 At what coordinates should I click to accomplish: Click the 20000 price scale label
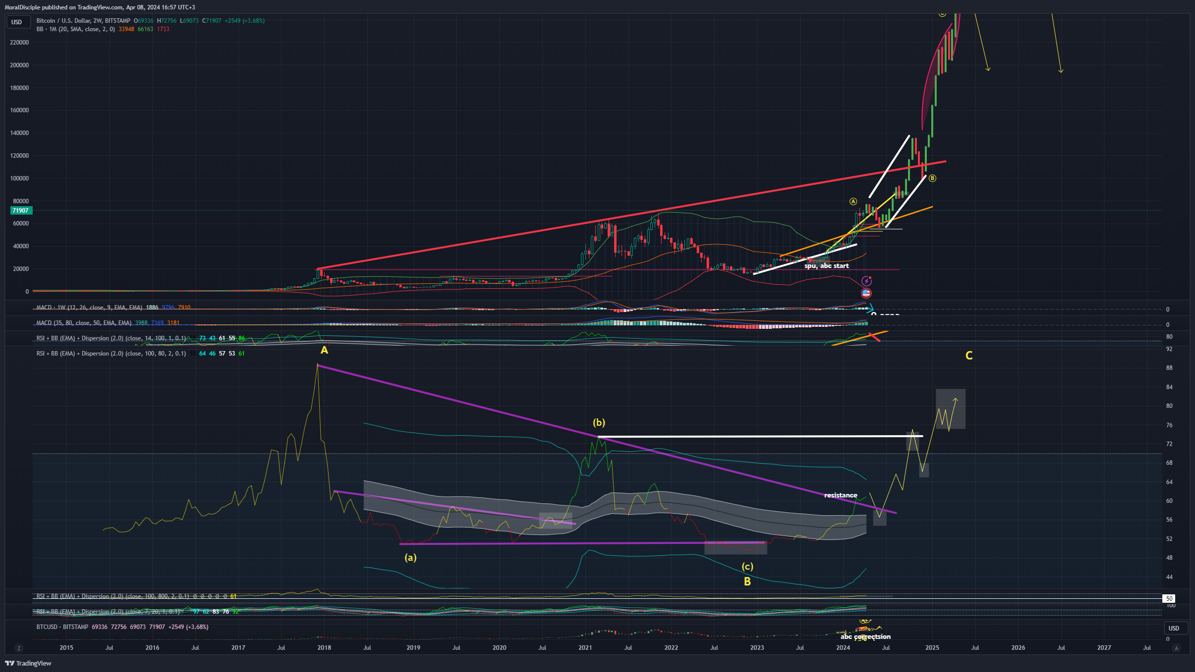(x=21, y=269)
